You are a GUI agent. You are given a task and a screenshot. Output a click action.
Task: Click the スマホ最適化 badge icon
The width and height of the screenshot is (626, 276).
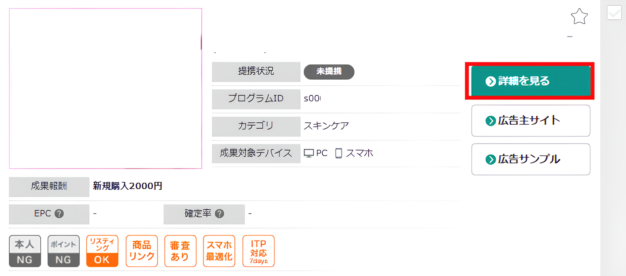point(219,251)
